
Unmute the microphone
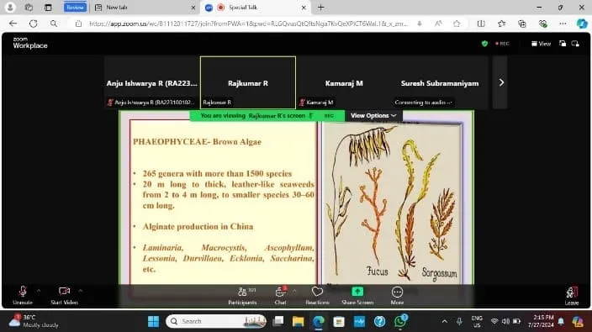23,295
